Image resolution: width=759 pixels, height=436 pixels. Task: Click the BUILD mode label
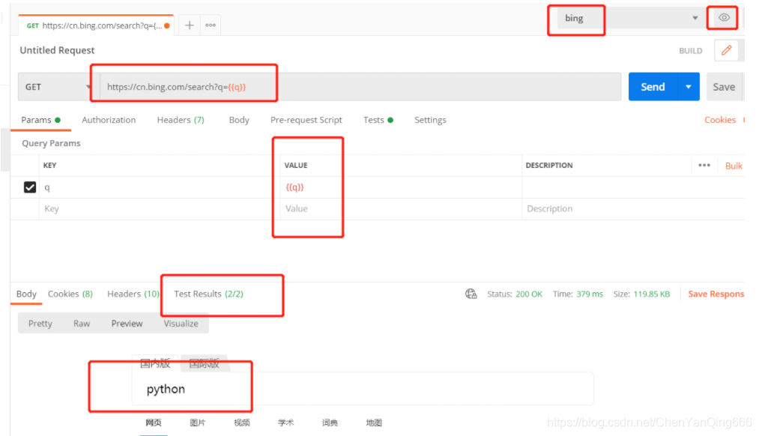click(690, 51)
